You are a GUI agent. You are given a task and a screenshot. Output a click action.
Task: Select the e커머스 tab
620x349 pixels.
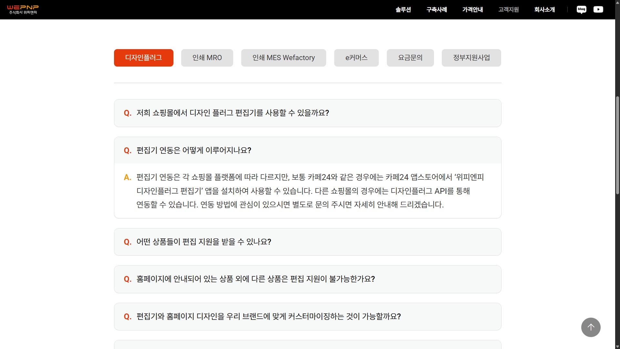pos(356,58)
